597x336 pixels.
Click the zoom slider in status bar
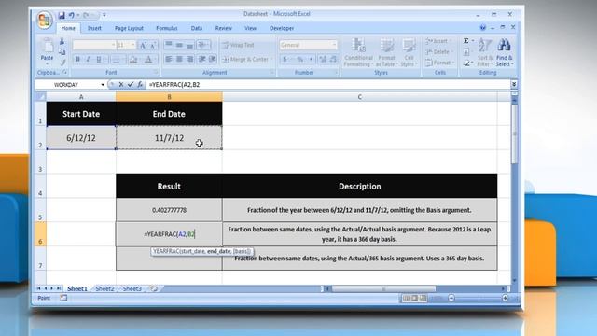[x=479, y=298]
